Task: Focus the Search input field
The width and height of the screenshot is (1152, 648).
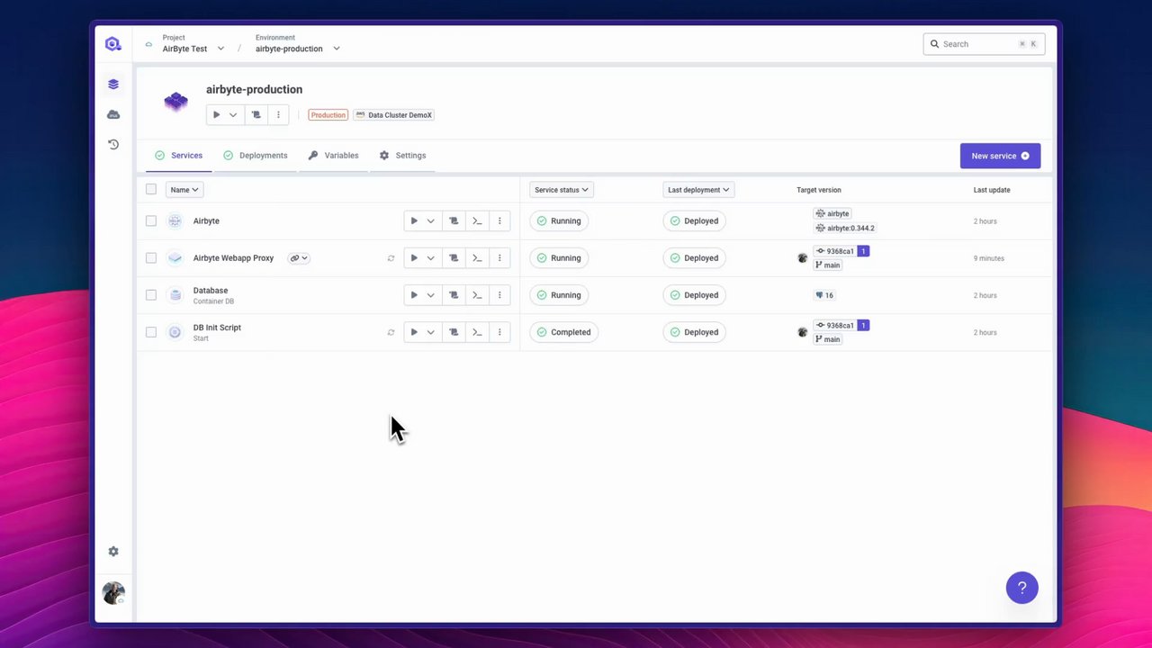Action: coord(984,44)
